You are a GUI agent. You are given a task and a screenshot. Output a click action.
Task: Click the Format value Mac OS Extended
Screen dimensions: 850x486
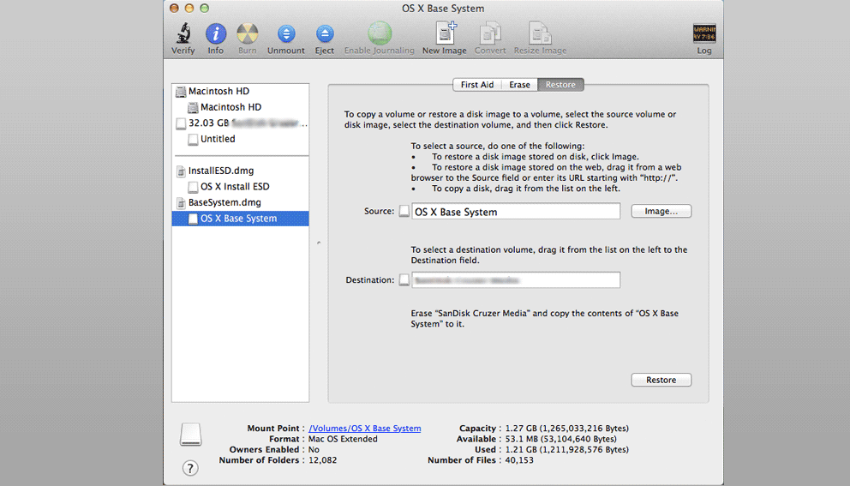(x=343, y=439)
